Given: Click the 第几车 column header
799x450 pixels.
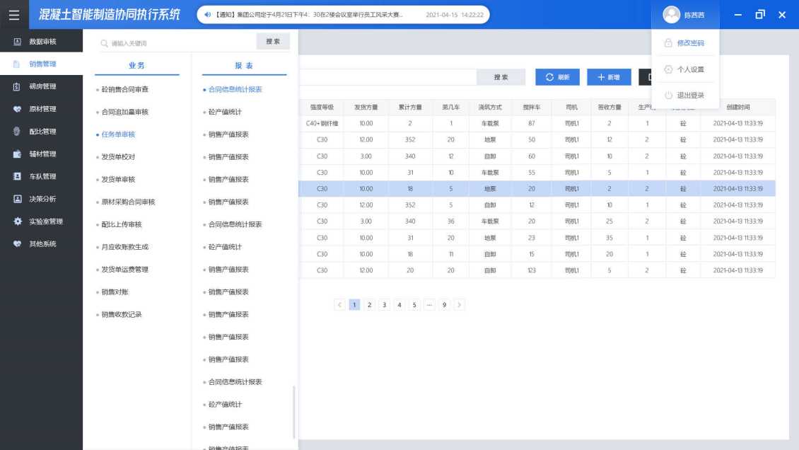Looking at the screenshot, I should click(x=451, y=107).
